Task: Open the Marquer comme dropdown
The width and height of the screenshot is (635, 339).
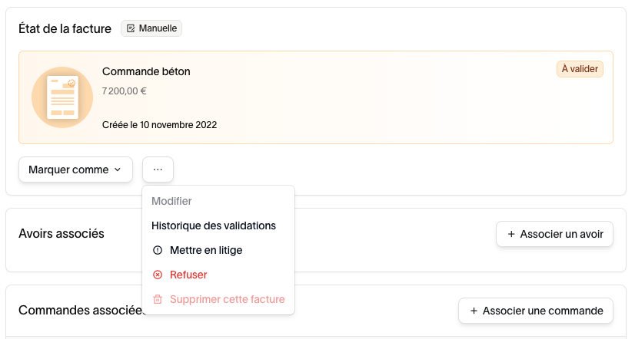Action: click(x=76, y=169)
